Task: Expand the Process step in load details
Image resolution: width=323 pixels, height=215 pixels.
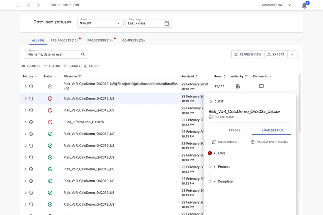Action: 215,167
